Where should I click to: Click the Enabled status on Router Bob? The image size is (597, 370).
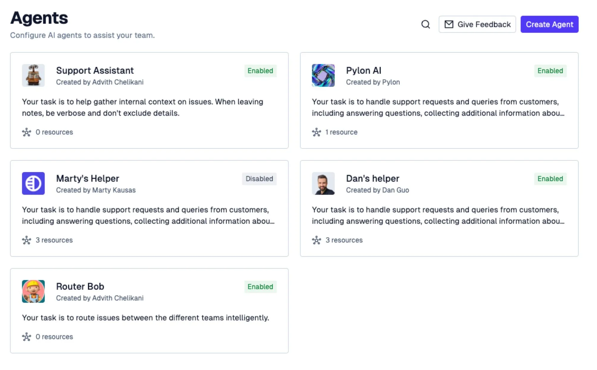[260, 287]
